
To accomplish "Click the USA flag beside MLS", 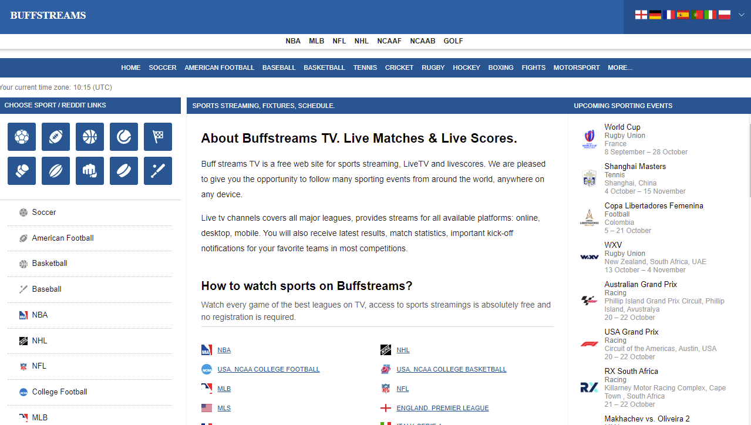I will [x=207, y=408].
